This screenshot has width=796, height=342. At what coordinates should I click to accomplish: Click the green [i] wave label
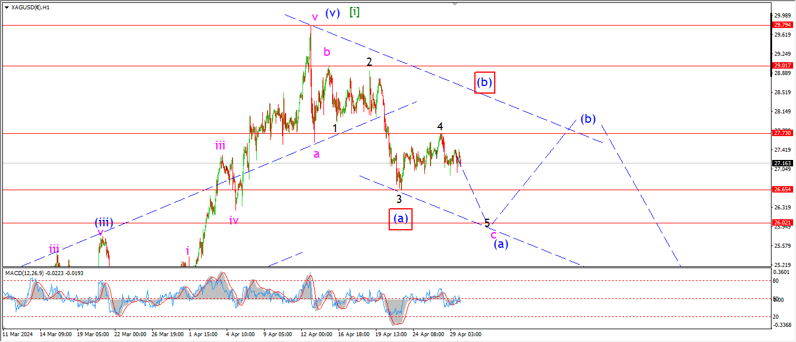[x=354, y=12]
